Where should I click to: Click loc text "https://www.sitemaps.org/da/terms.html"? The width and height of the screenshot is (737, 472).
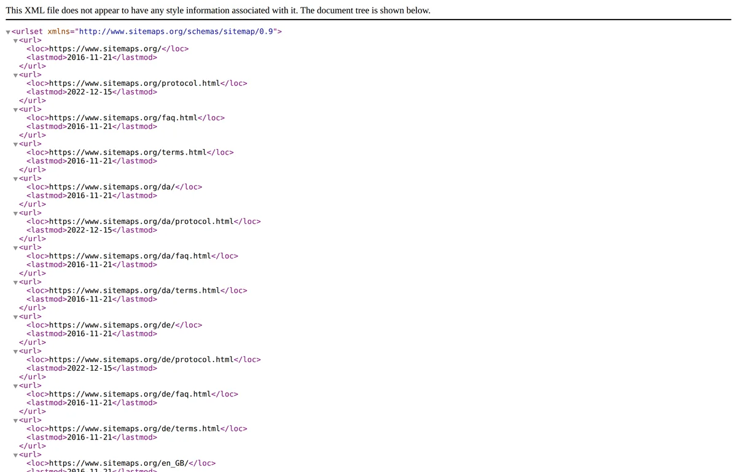pos(135,290)
